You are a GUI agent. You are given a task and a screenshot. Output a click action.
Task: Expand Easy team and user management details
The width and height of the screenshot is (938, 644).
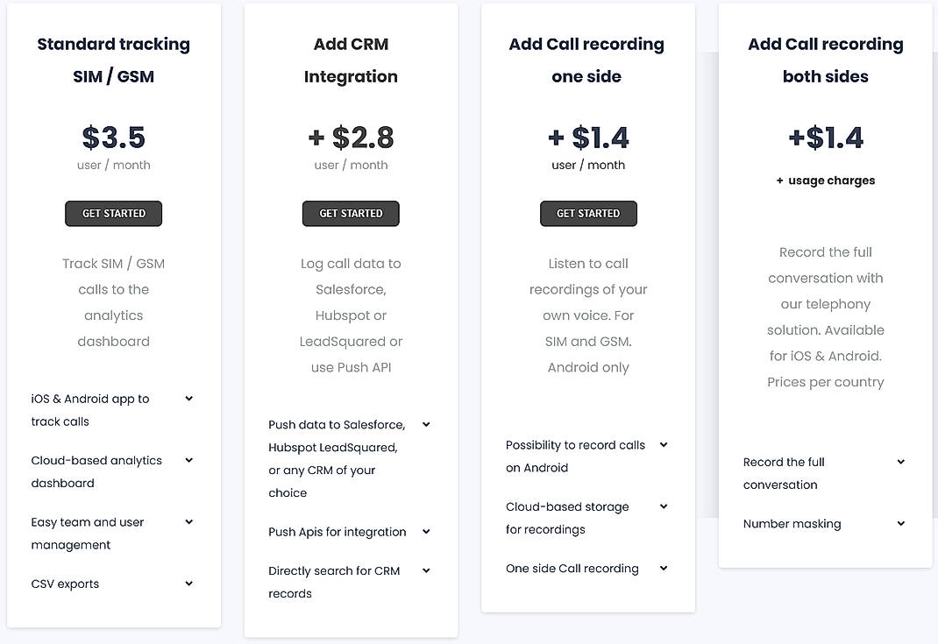coord(188,521)
